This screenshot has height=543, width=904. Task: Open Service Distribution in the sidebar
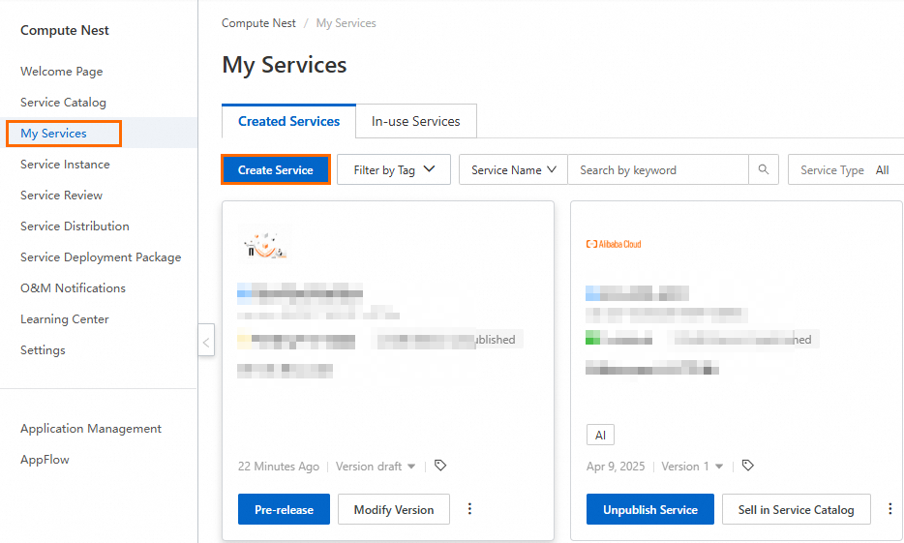pyautogui.click(x=75, y=226)
